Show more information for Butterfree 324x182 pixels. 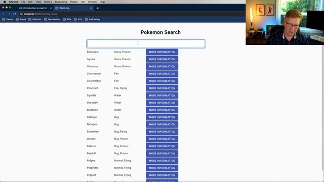[x=162, y=131]
